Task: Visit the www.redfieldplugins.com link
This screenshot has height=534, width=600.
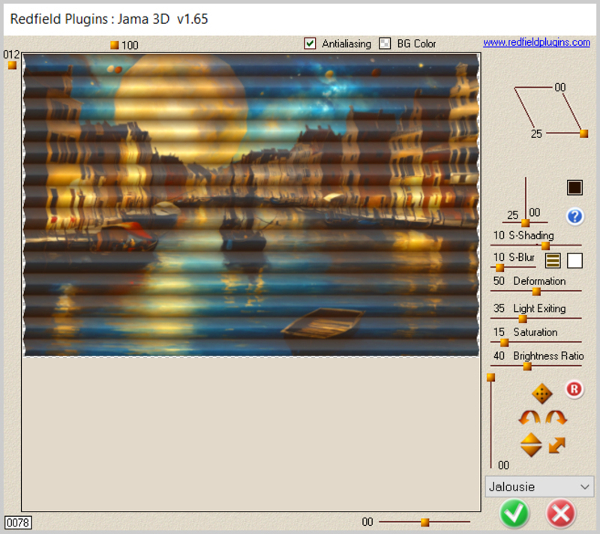Action: [x=536, y=42]
